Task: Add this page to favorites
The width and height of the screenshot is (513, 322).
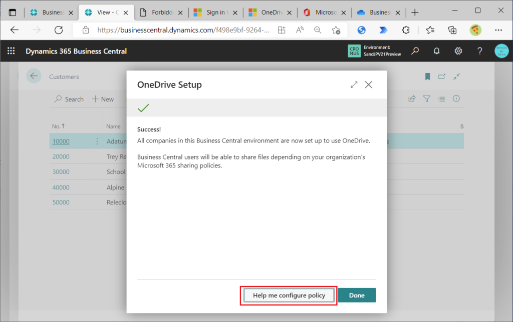Action: pyautogui.click(x=336, y=30)
